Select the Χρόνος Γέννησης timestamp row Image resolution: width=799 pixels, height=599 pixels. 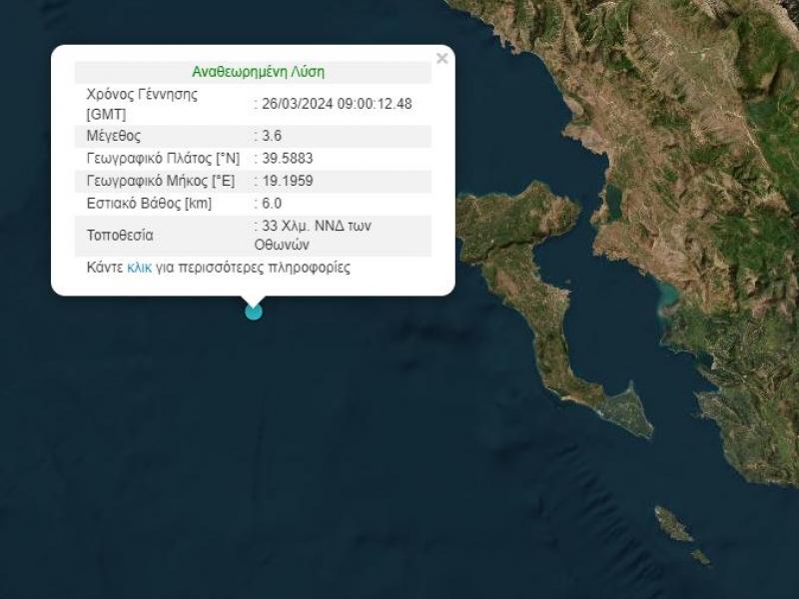(150, 100)
